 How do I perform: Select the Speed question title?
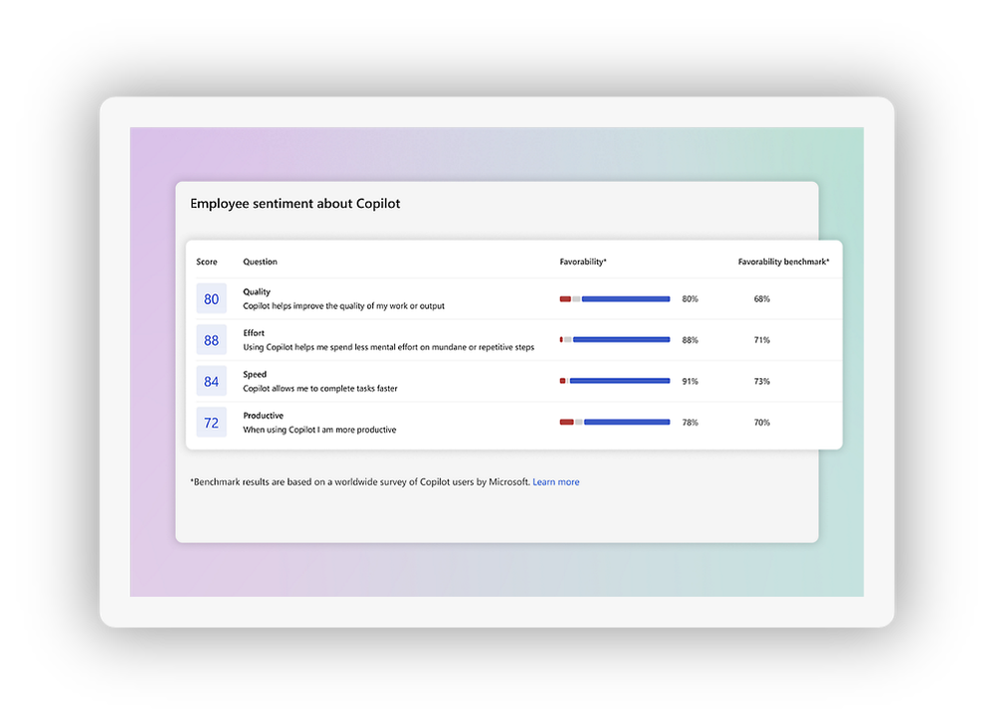[x=255, y=374]
